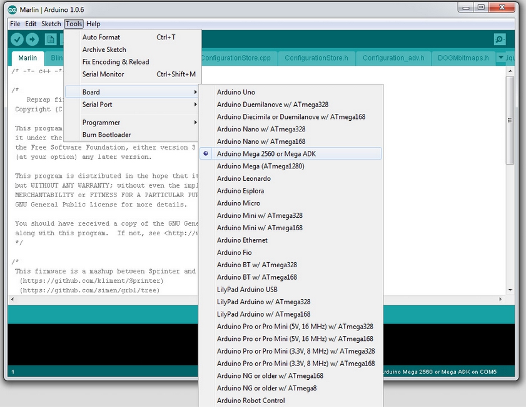Viewport: 526px width, 408px height.
Task: Click the '(https://github.com/simen/grbl/tree)' line
Action: tap(89, 290)
